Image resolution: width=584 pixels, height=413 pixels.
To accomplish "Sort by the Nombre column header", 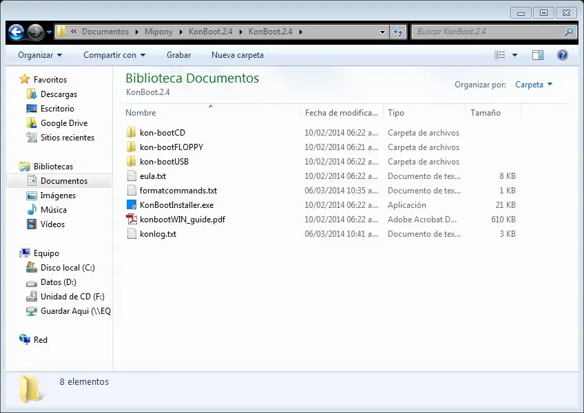I will click(x=211, y=112).
